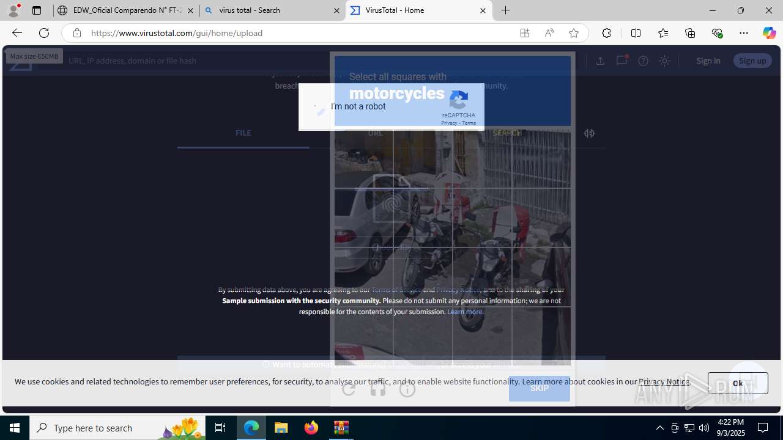Close the EDW_Oficial Comparendo tab
The height and width of the screenshot is (440, 783).
(x=190, y=10)
